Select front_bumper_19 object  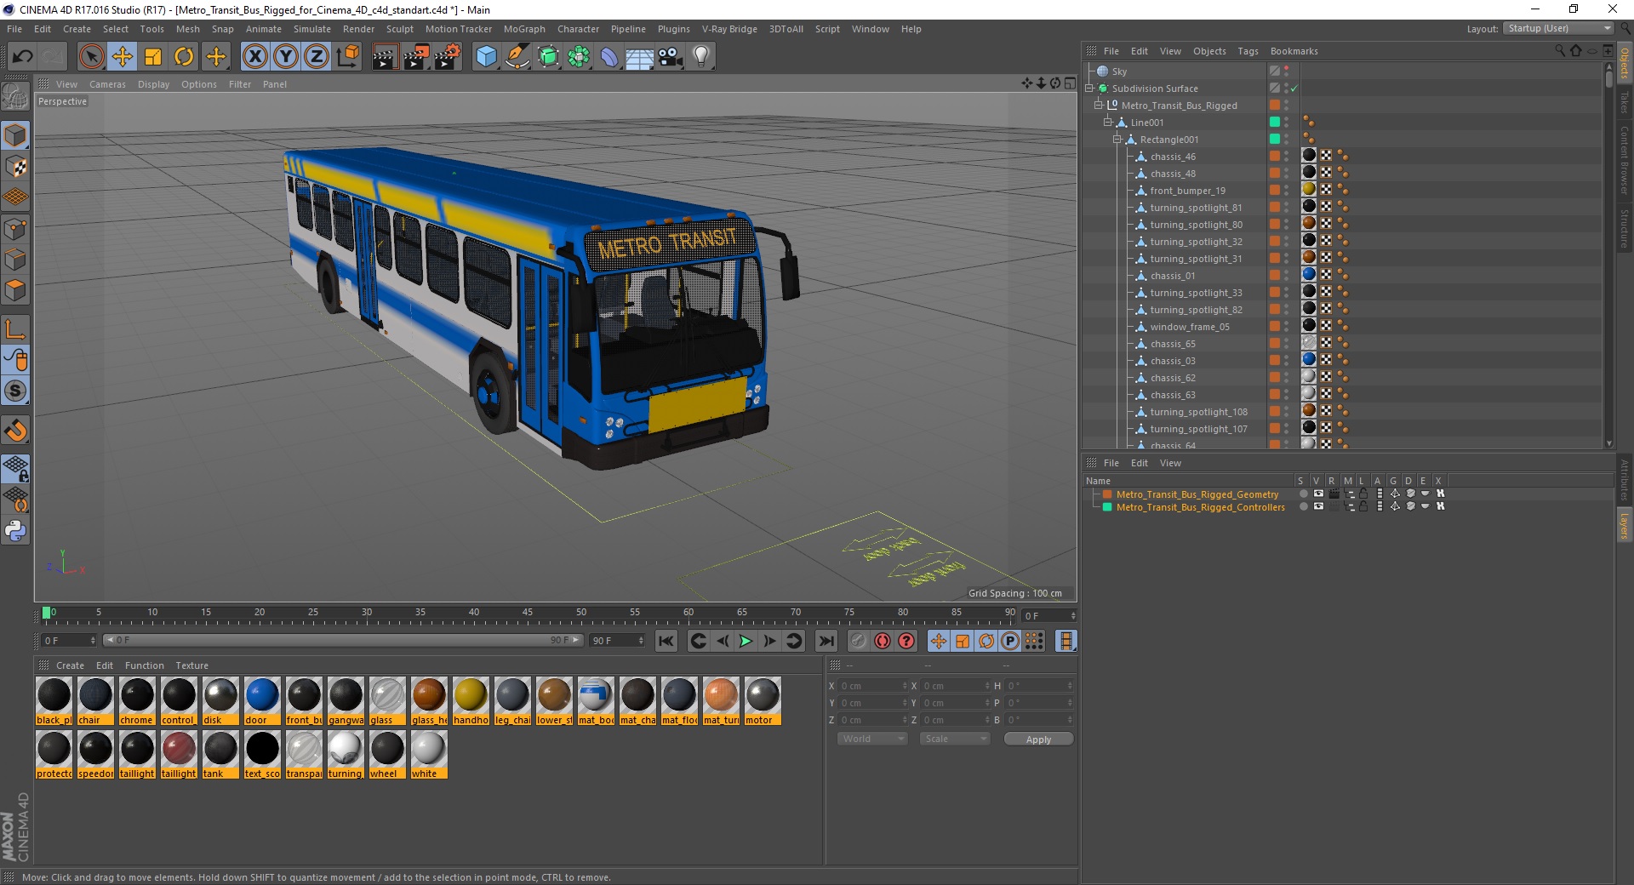click(1187, 191)
